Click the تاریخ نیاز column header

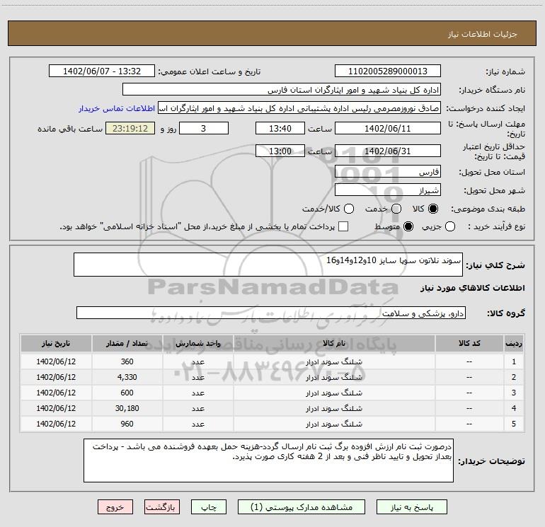pyautogui.click(x=56, y=343)
